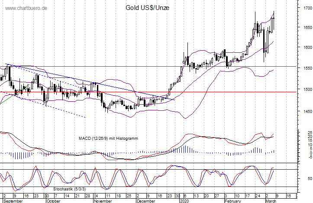Viewport: 313px width, 203px height.
Task: Select the November month label on timeline
Action: tap(103, 200)
